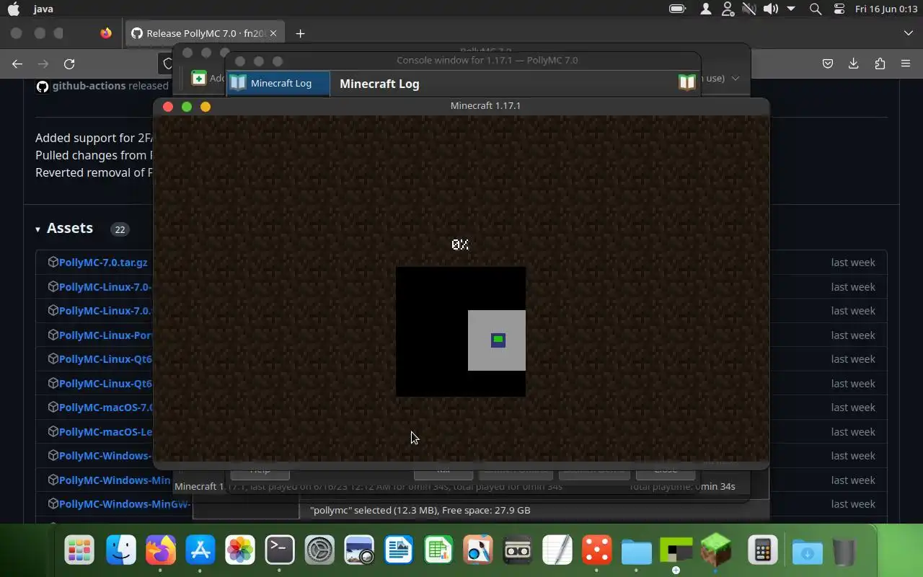Open Minecraft grass block dock icon
Viewport: 923px width, 577px height.
click(715, 550)
